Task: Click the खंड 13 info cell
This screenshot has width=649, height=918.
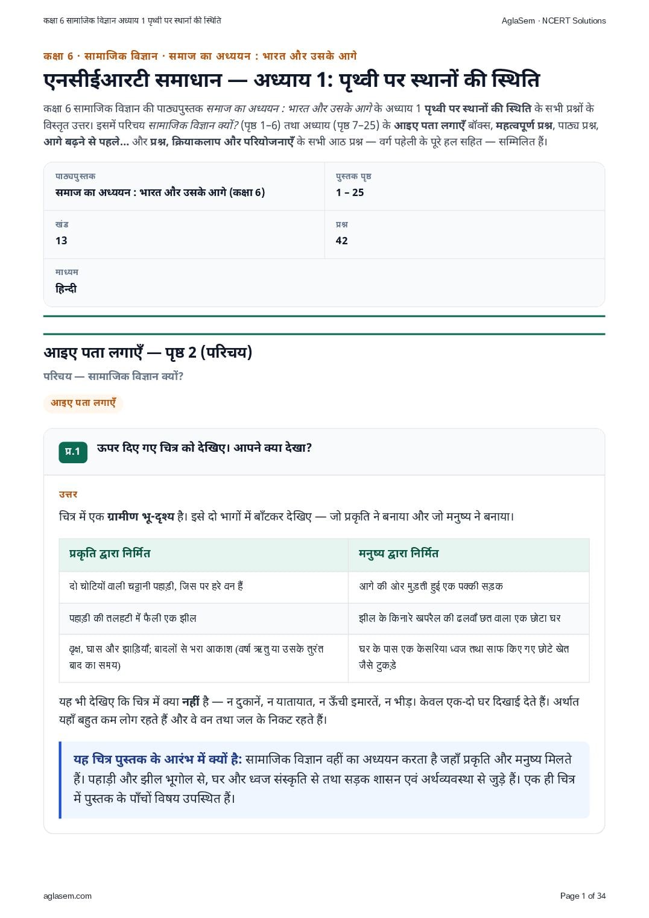Action: (x=184, y=234)
